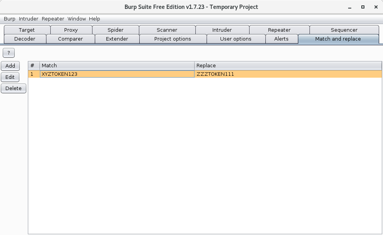The width and height of the screenshot is (383, 235).
Task: Switch to the Target tab
Action: click(27, 30)
